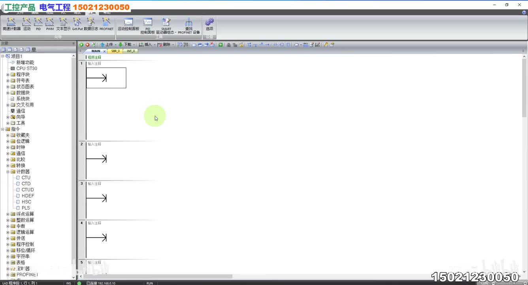Image resolution: width=528 pixels, height=285 pixels.
Task: Open the 运动 wizard
Action: tap(27, 24)
